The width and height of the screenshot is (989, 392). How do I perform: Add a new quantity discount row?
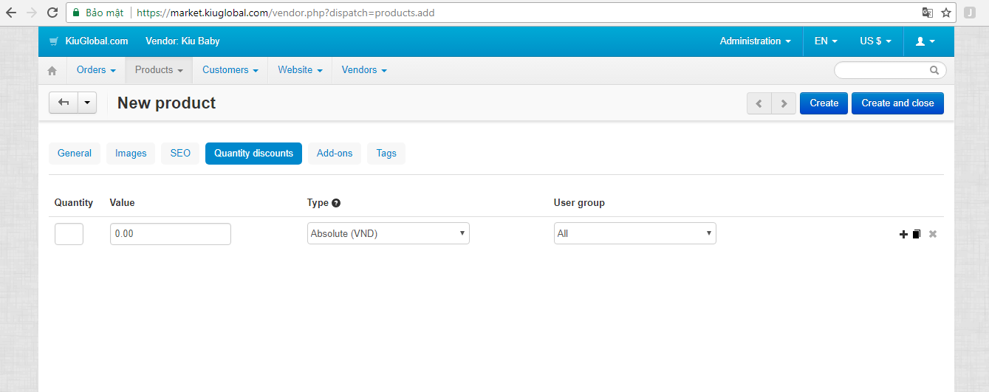pyautogui.click(x=903, y=234)
